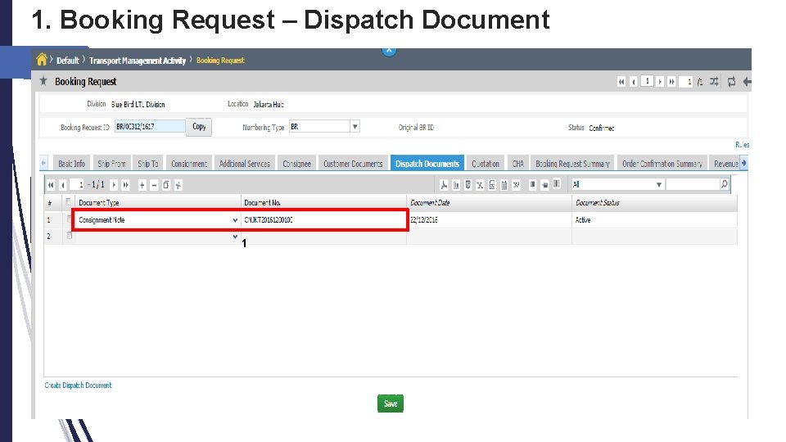Open the chart icon in the grid toolbar
Screen dimensions: 786x442
point(456,185)
